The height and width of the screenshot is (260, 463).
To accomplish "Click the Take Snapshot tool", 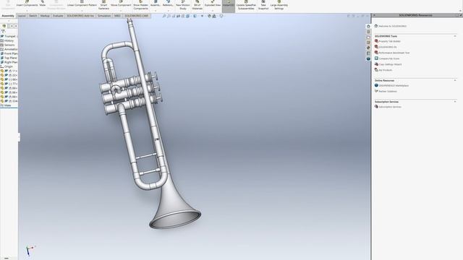I will tap(263, 5).
